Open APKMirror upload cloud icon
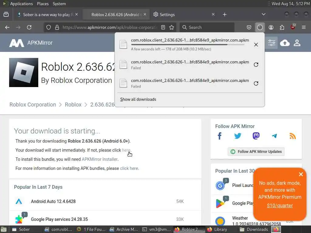The height and width of the screenshot is (233, 311). click(x=285, y=43)
